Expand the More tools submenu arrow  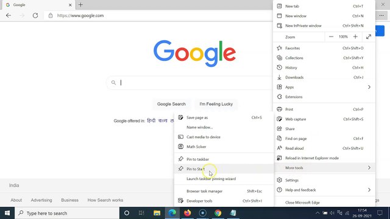(369, 168)
